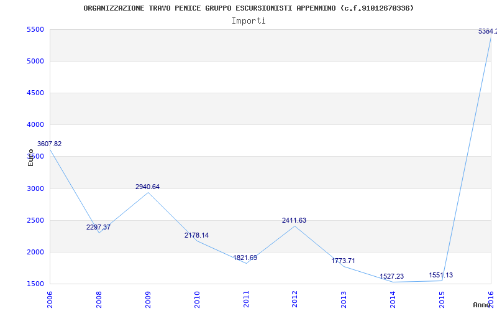Click the Anno axis title
The height and width of the screenshot is (311, 497).
(483, 305)
